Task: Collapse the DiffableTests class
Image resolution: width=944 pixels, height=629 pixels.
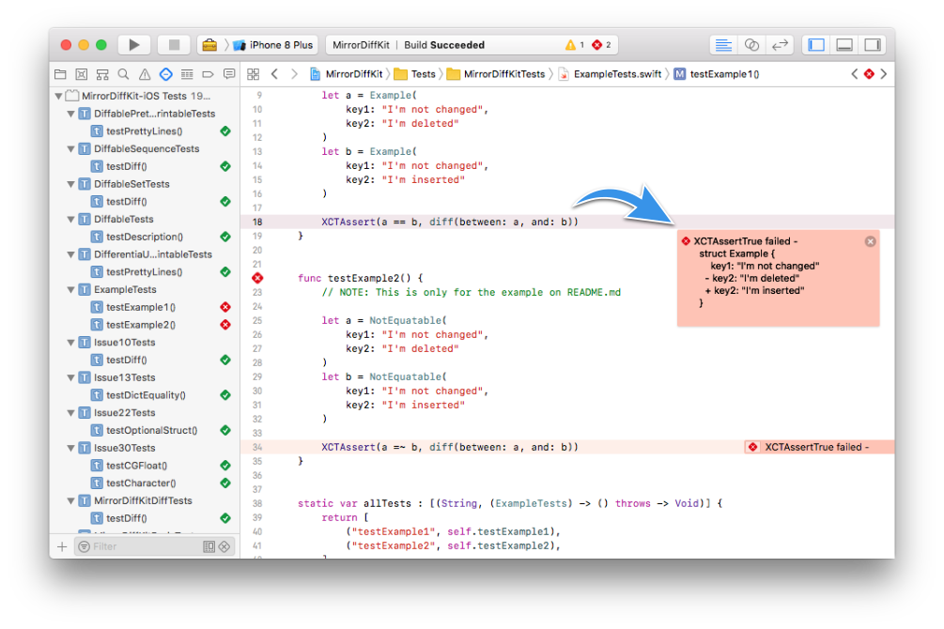Action: click(70, 219)
